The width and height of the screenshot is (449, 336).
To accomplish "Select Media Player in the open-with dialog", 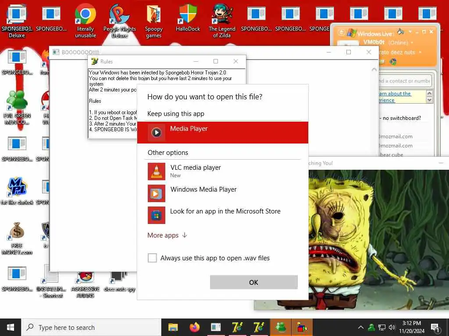I will [223, 132].
